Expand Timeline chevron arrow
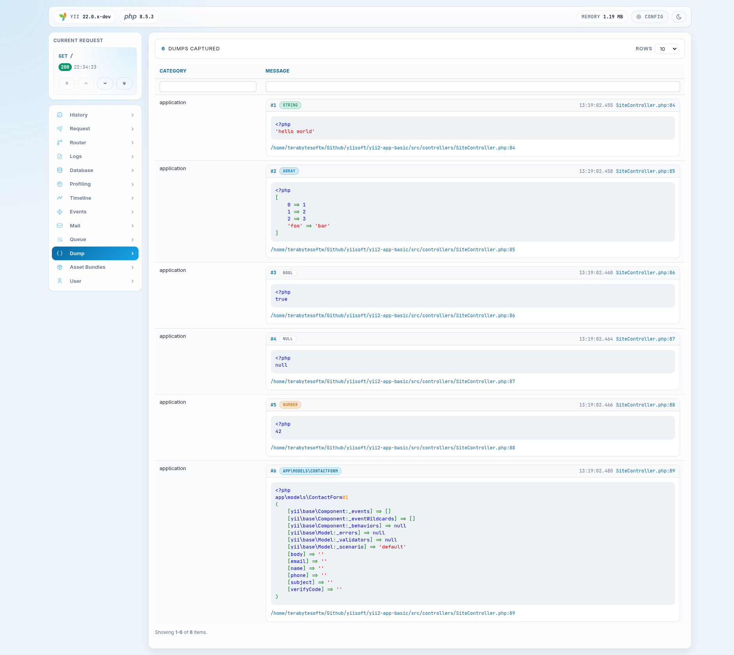The height and width of the screenshot is (655, 734). [133, 198]
